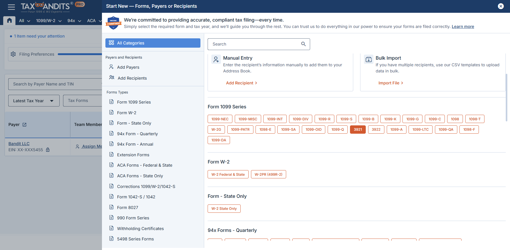This screenshot has height=250, width=510.
Task: Click the forms panel vertical scrollbar
Action: pyautogui.click(x=506, y=97)
